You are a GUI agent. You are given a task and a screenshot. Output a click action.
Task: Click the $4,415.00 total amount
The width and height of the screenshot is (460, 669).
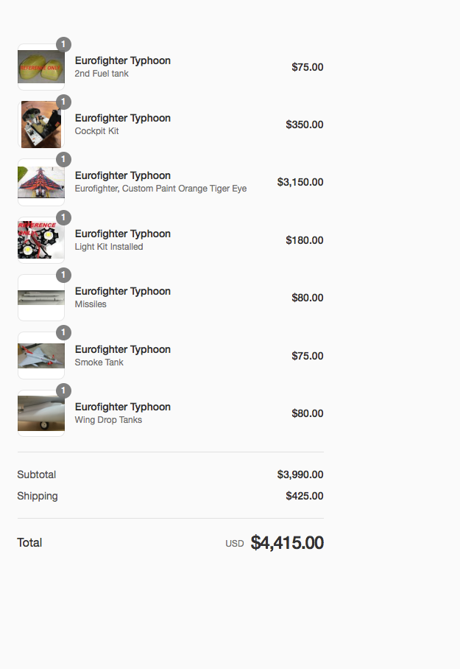pyautogui.click(x=287, y=543)
